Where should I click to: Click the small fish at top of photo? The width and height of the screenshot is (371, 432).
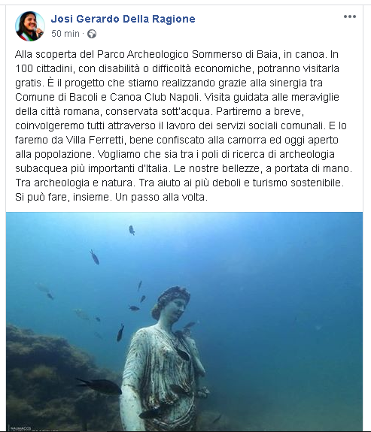point(132,230)
